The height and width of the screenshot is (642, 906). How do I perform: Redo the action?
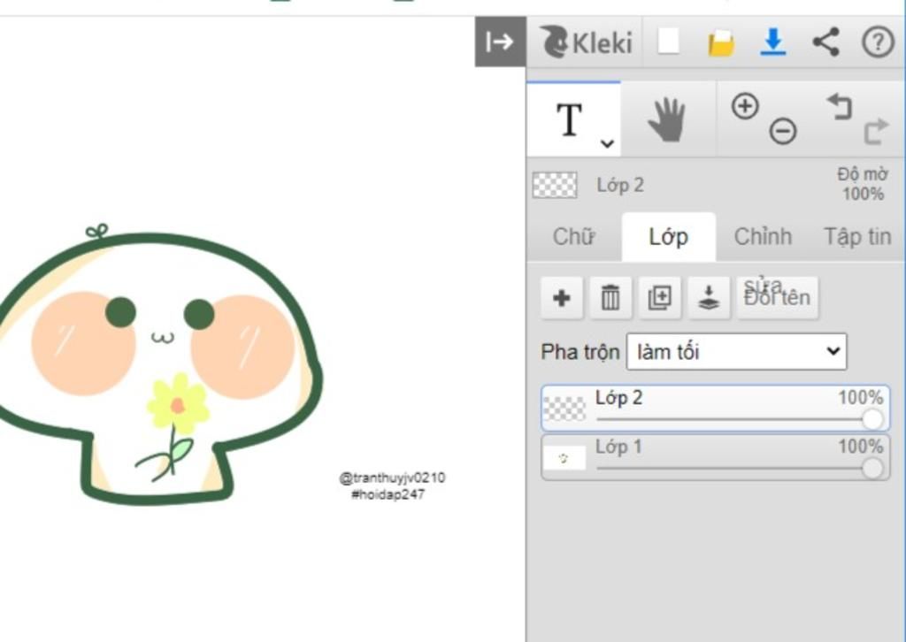pyautogui.click(x=875, y=132)
